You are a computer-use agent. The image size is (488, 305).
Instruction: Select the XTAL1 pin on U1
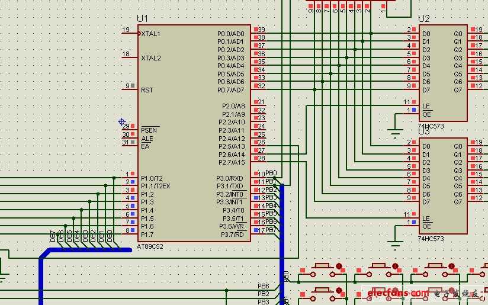click(x=150, y=34)
